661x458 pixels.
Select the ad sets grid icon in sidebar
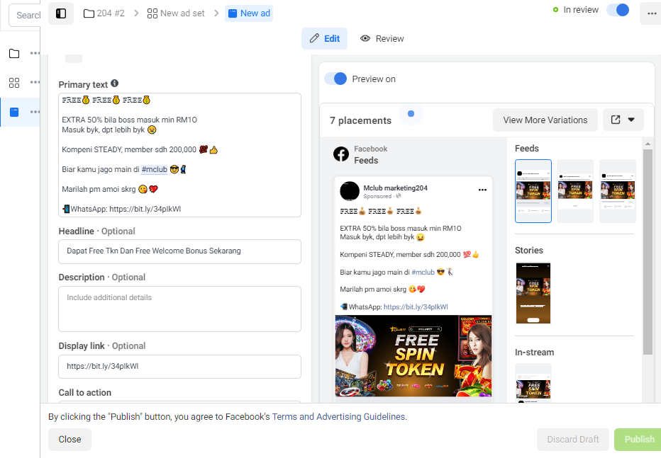[x=14, y=82]
